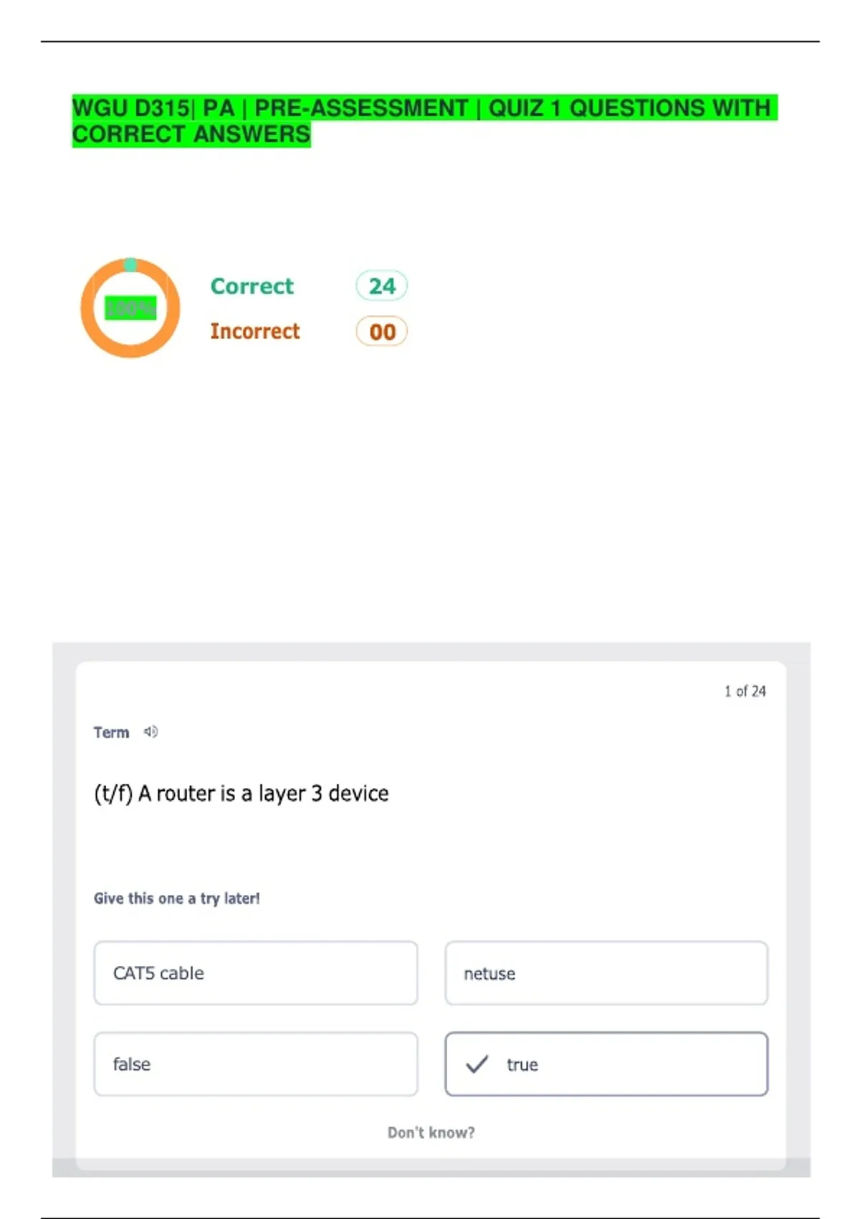Select the CAT5 cable answer option
Image resolution: width=860 pixels, height=1219 pixels.
pos(255,973)
